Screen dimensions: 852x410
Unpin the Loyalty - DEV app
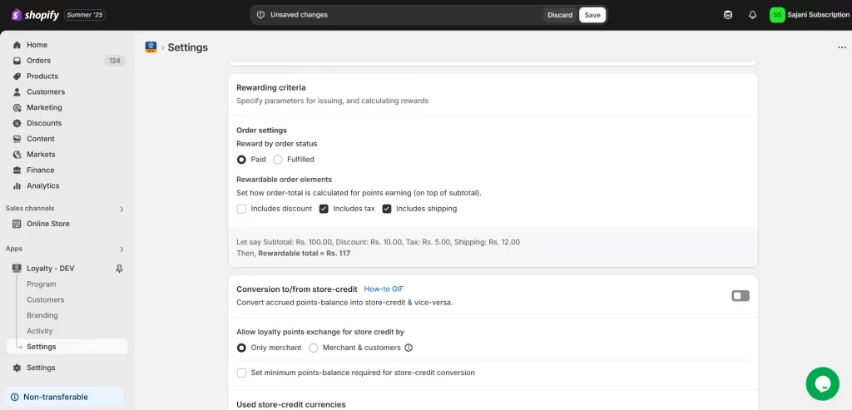coord(120,269)
